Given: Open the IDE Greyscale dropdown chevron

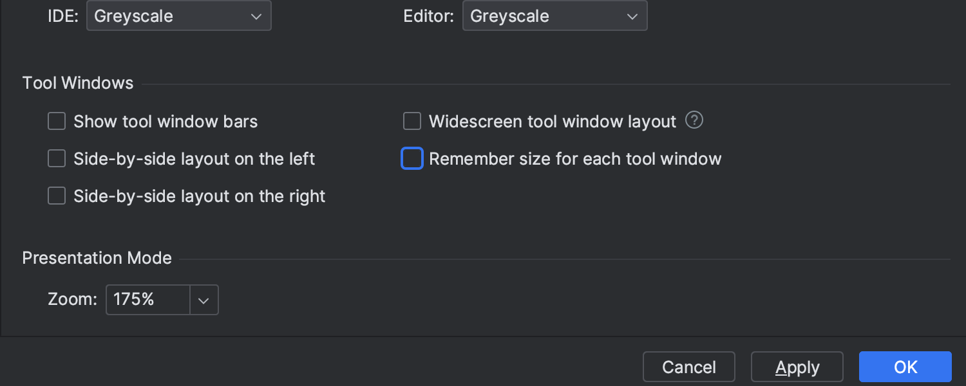Looking at the screenshot, I should pyautogui.click(x=258, y=15).
